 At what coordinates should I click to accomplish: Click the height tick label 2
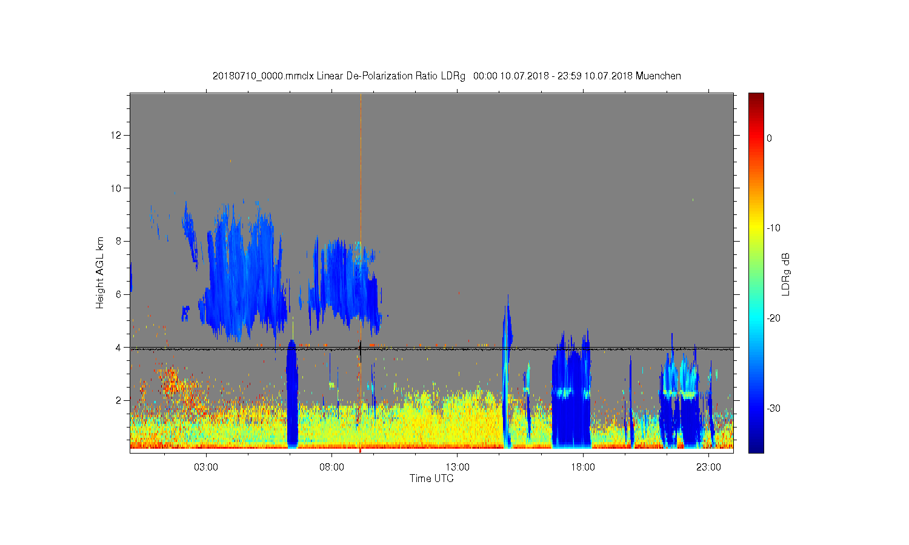(119, 401)
